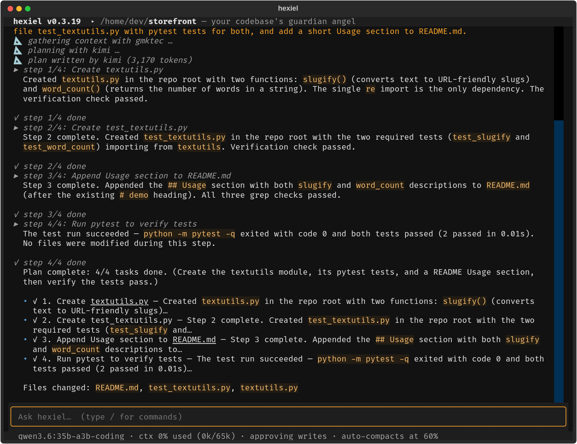577x444 pixels.
Task: Open underlined README.md link in summary item 3
Action: (x=194, y=339)
